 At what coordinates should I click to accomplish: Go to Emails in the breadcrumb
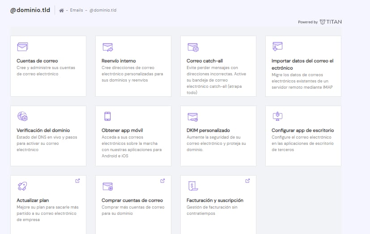[77, 10]
